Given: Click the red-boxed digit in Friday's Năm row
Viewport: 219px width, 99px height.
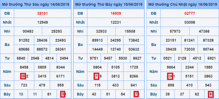Looking at the screenshot, I should [x=23, y=76].
